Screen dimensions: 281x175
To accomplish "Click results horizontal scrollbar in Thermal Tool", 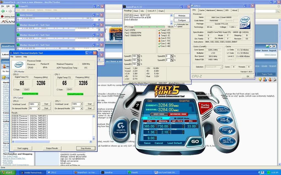I will pos(52,142).
